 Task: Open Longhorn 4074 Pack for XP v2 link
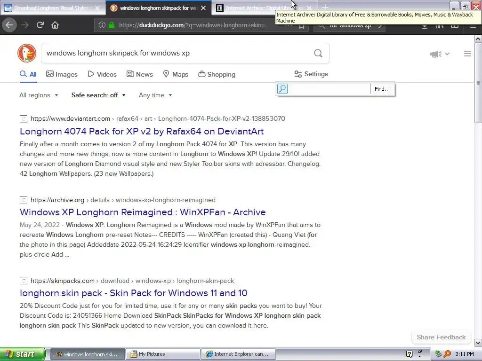pos(142,132)
